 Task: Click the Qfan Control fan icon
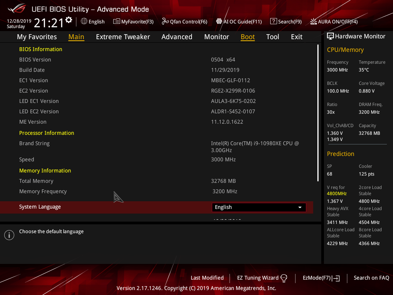coord(165,22)
